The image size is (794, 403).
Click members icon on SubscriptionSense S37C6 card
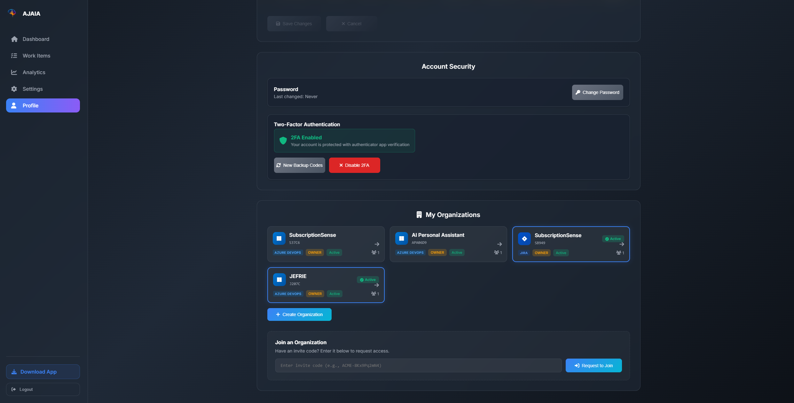374,252
